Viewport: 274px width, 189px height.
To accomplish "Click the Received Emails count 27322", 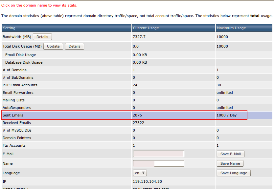I will point(138,123).
